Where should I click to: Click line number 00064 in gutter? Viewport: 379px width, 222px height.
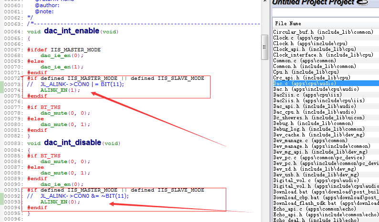pos(13,32)
